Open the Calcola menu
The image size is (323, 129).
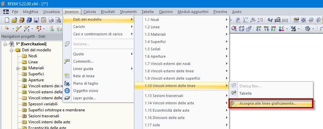point(90,12)
